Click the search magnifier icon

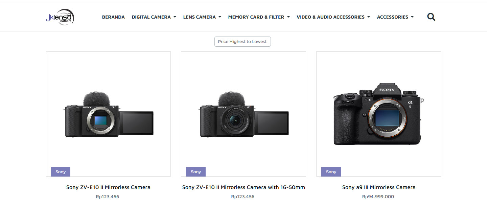click(x=431, y=17)
